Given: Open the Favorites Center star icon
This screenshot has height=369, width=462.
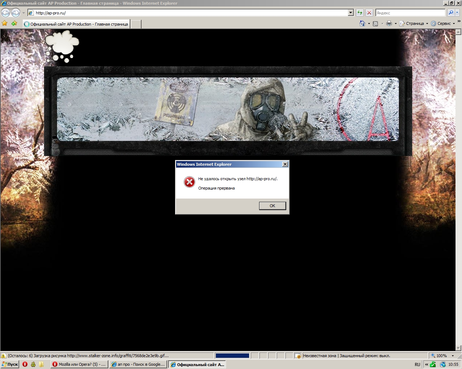Looking at the screenshot, I should 5,23.
